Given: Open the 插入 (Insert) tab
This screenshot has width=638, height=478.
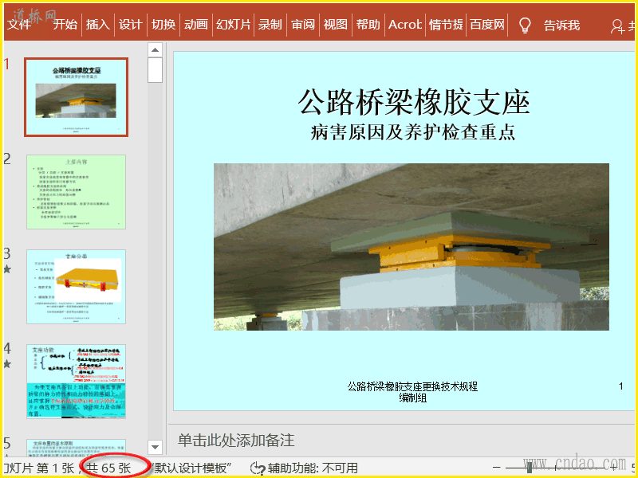Looking at the screenshot, I should (98, 25).
